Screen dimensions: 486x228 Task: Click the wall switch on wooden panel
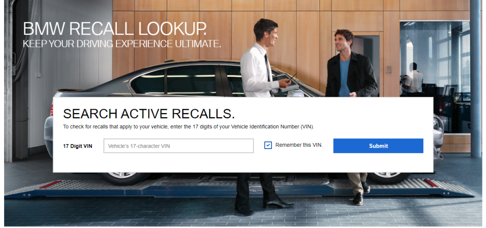point(389,70)
